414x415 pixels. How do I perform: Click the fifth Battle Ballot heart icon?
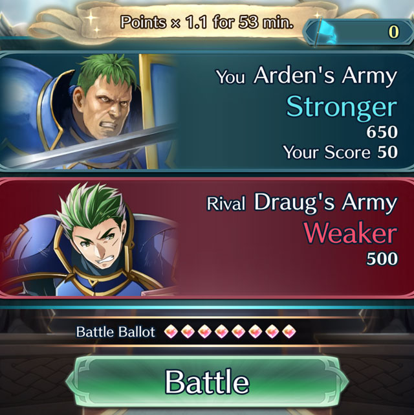click(x=239, y=331)
